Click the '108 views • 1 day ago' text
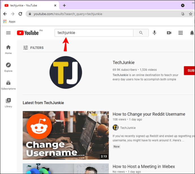Viewport: 195px width, 174px height. 127,120
